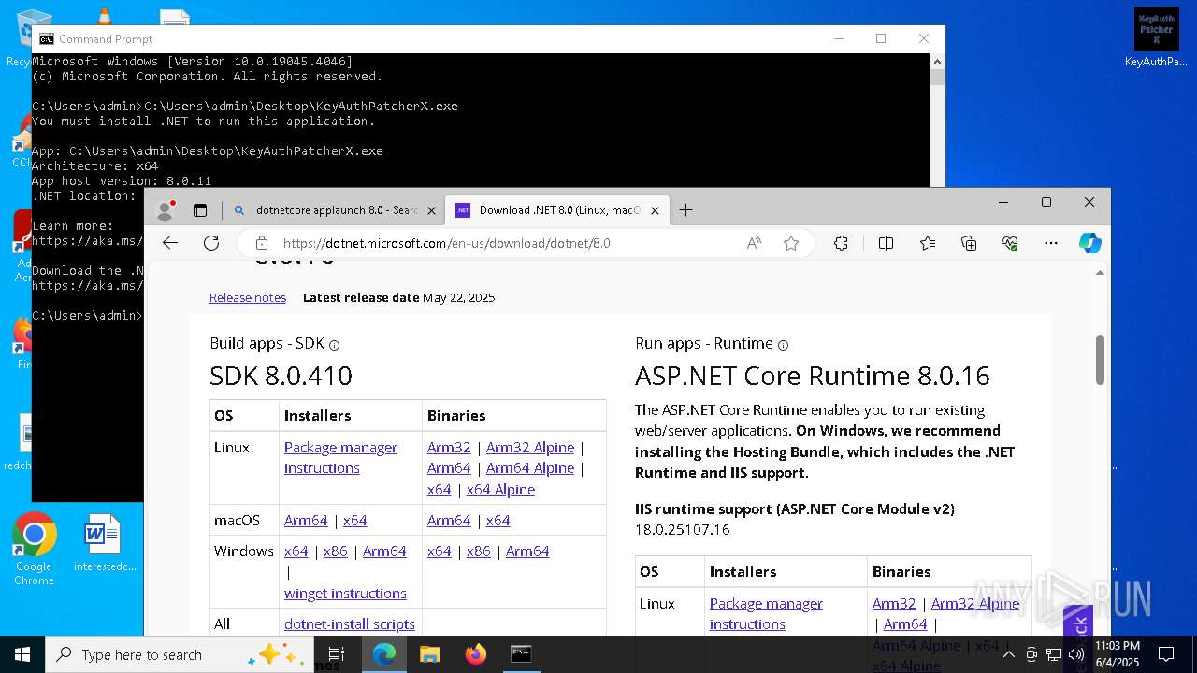Open Edge from the taskbar
This screenshot has width=1197, height=673.
click(384, 654)
